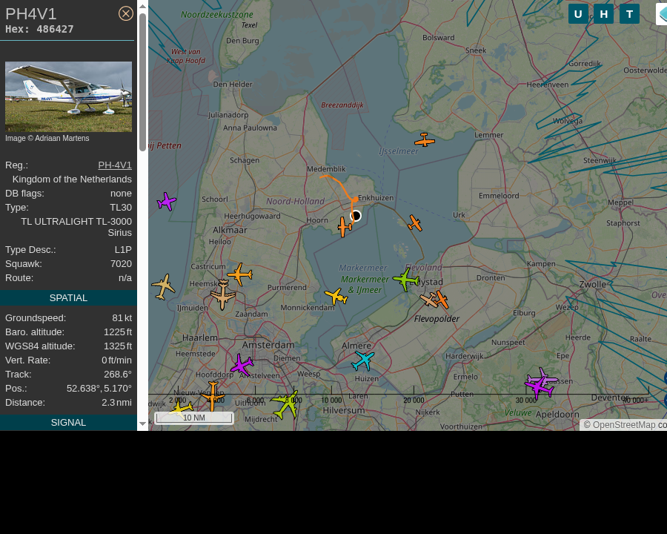Screen dimensions: 667x534
Task: Click the Enkhuizen label on the map
Action: coord(376,197)
